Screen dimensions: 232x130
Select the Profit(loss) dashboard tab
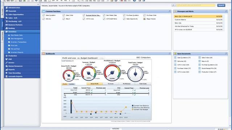pyautogui.click(x=127, y=84)
